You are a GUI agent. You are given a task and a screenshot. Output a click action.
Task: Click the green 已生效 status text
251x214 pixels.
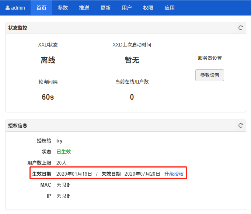click(x=63, y=152)
